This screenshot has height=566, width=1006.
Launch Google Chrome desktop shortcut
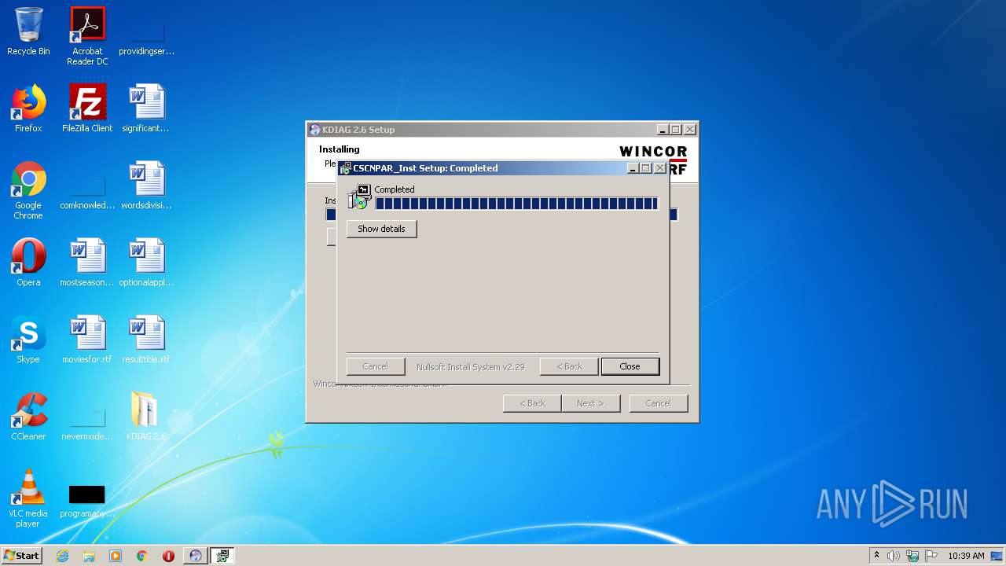coord(28,190)
